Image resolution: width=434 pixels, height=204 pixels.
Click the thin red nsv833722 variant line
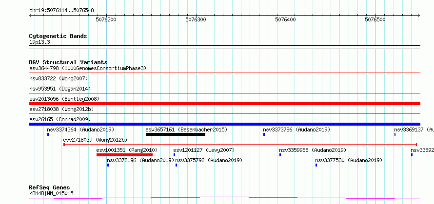[224, 83]
